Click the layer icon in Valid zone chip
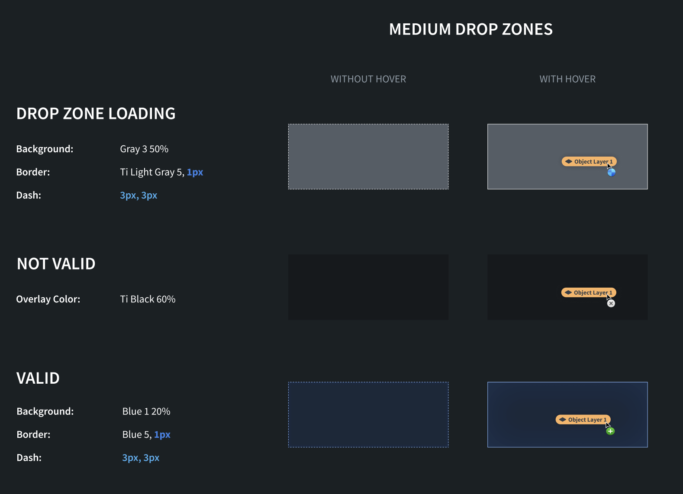The width and height of the screenshot is (683, 494). point(563,420)
